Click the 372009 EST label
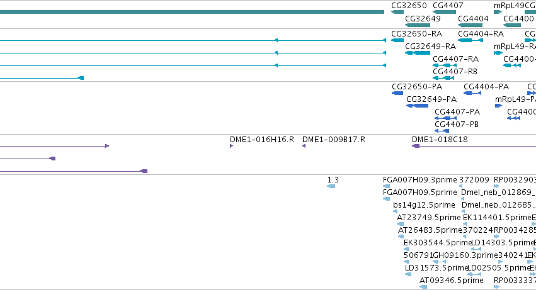 [474, 180]
